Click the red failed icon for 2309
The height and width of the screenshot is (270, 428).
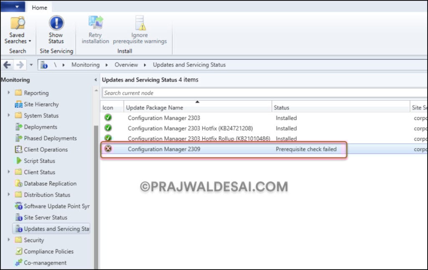(108, 149)
